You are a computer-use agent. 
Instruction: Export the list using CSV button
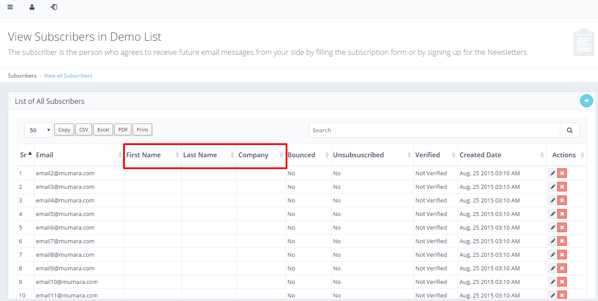point(84,130)
